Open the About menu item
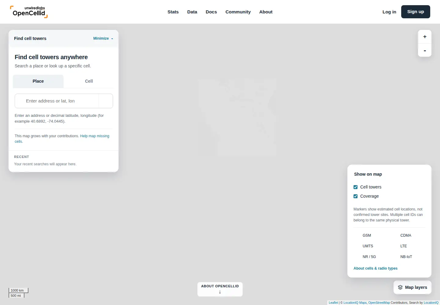This screenshot has width=440, height=305. 266,12
